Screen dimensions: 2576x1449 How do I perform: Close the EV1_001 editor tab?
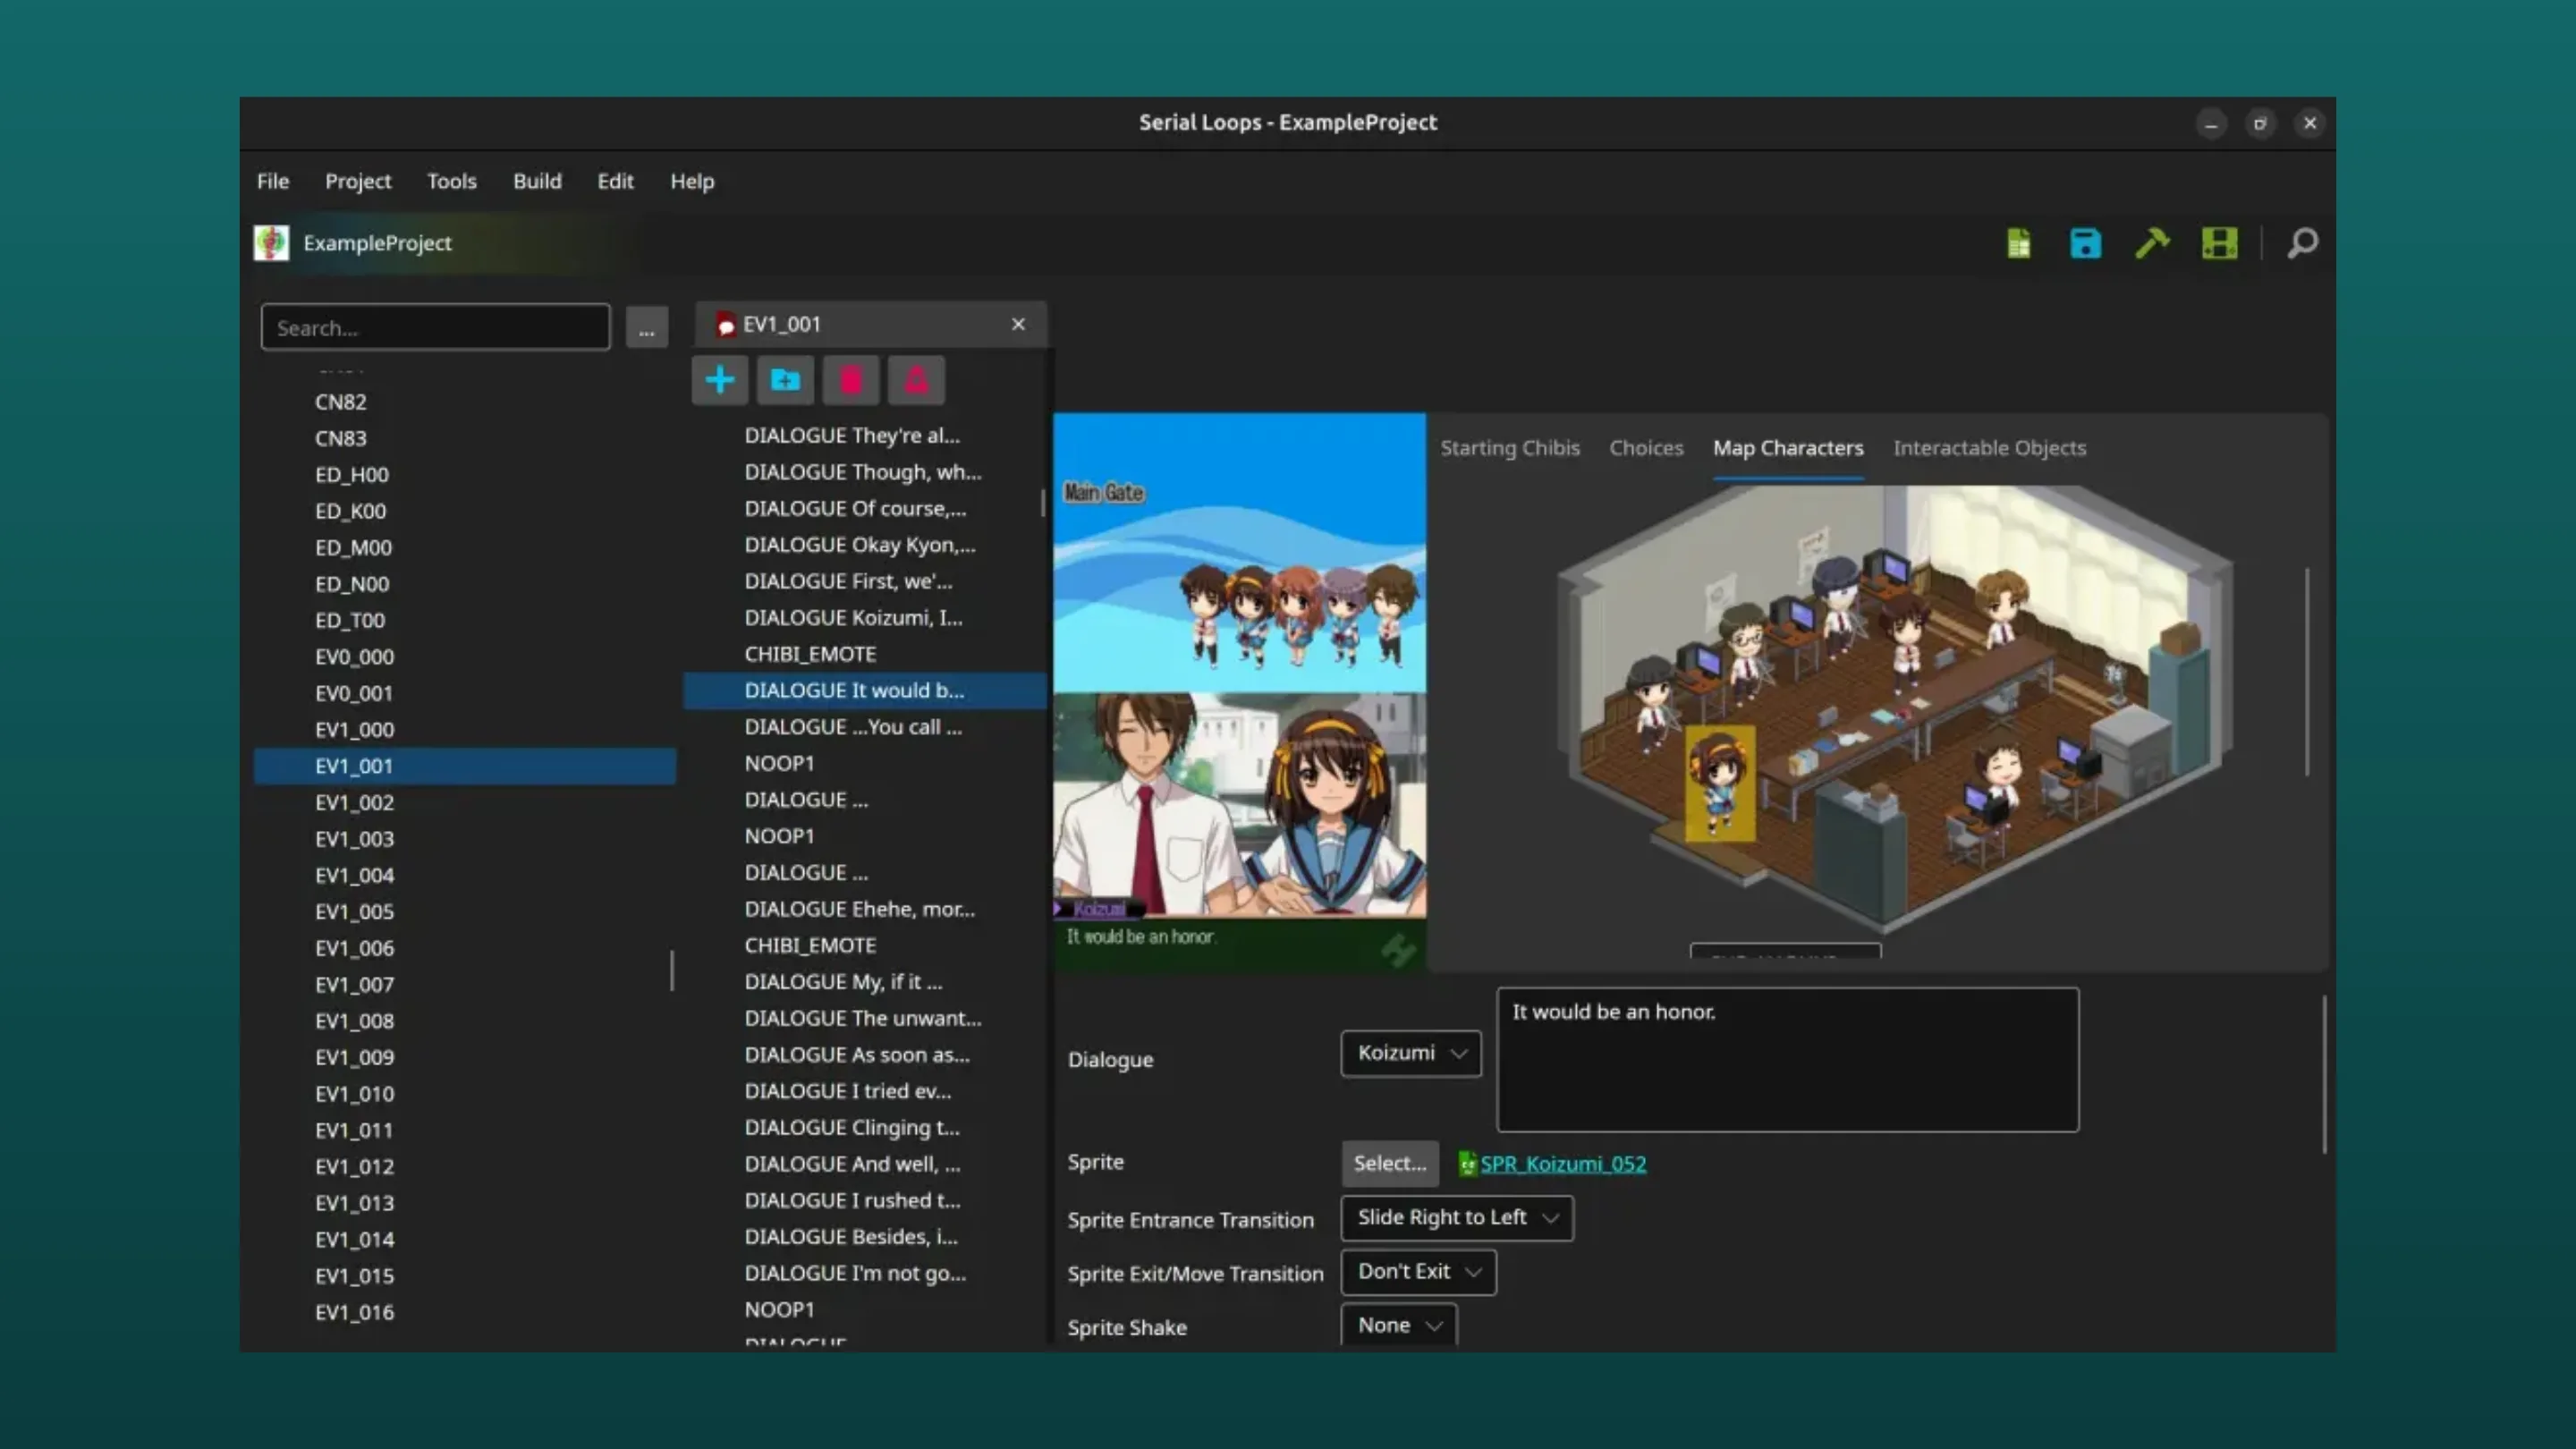(x=1018, y=324)
